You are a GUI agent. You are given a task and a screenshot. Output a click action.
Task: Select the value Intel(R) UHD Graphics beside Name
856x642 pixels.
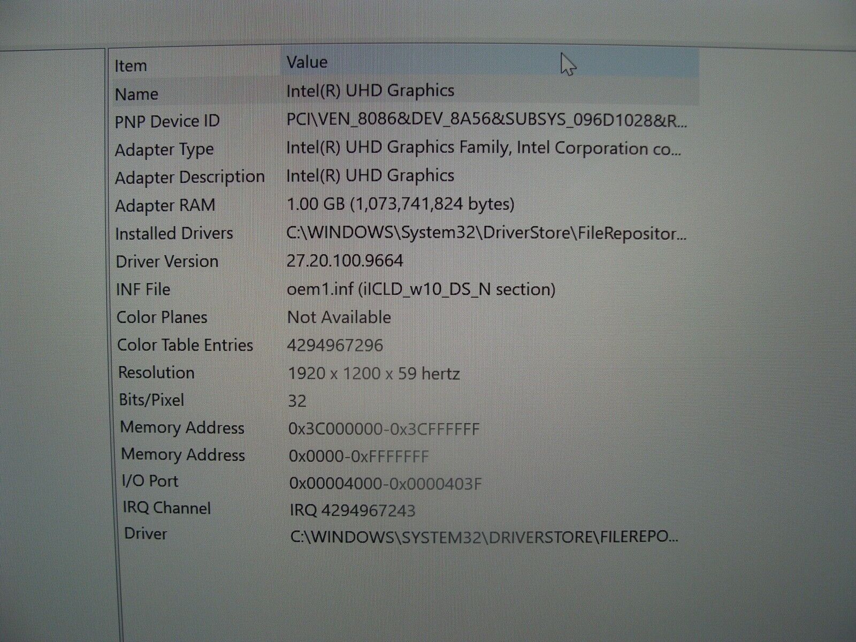[x=370, y=90]
